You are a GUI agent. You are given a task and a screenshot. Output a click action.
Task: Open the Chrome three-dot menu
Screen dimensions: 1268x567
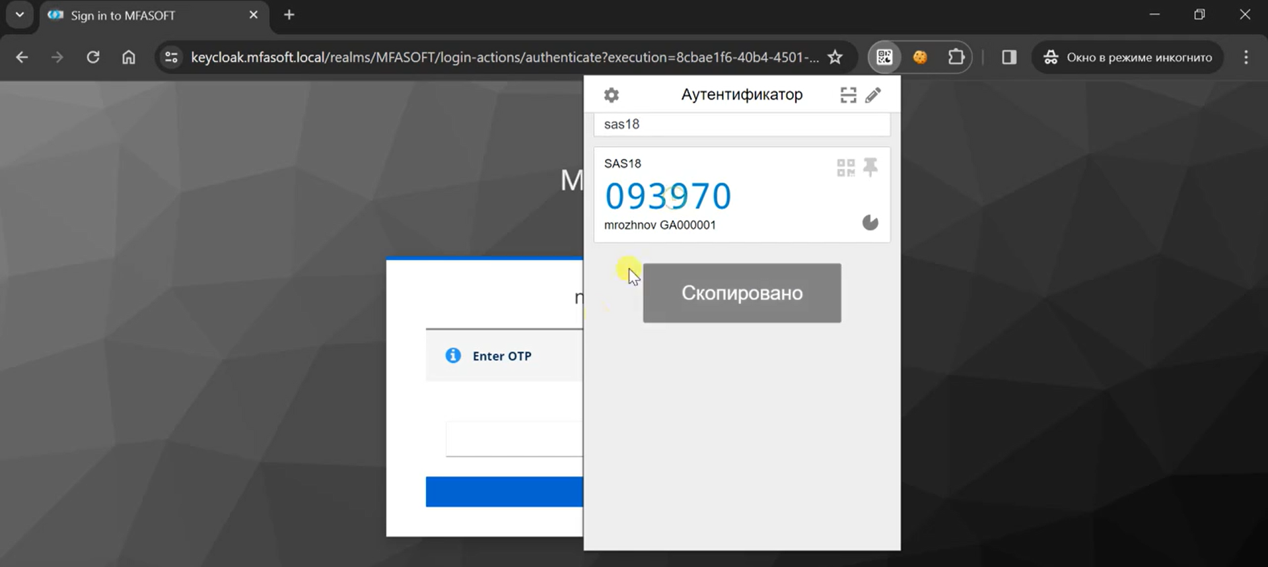(1246, 57)
